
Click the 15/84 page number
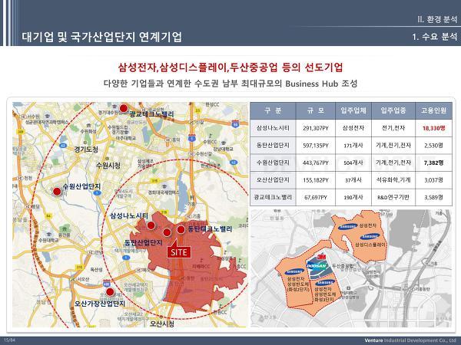pyautogui.click(x=9, y=340)
